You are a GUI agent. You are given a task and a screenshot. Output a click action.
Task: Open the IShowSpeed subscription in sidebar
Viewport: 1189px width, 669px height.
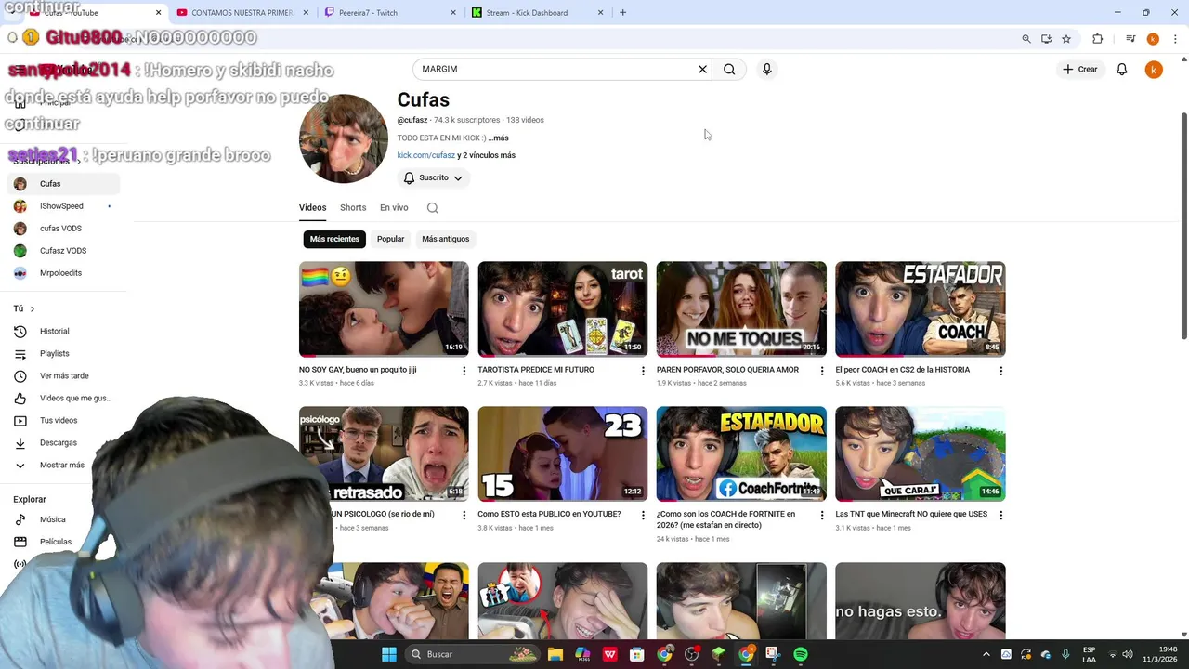click(63, 206)
